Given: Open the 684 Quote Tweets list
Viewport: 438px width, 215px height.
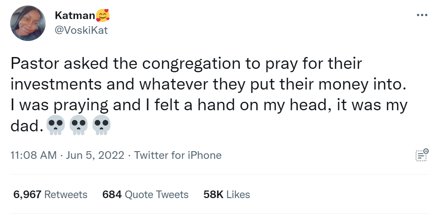Looking at the screenshot, I should point(145,195).
